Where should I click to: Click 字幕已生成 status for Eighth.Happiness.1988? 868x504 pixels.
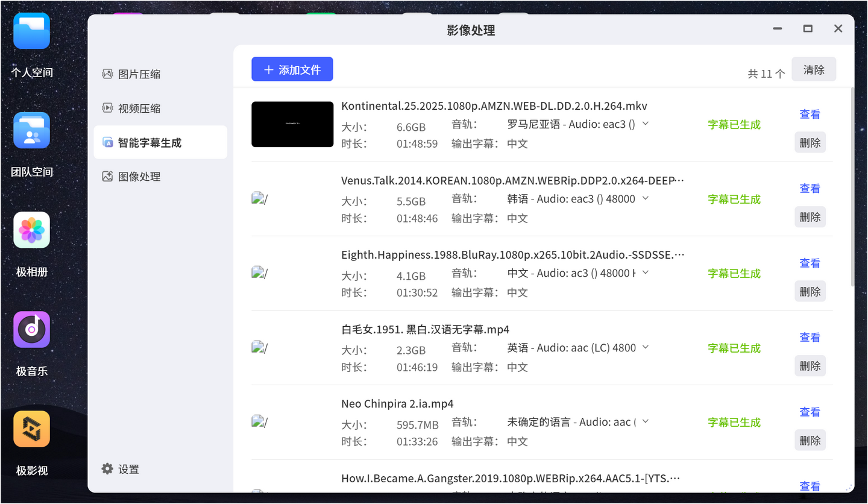pos(734,273)
